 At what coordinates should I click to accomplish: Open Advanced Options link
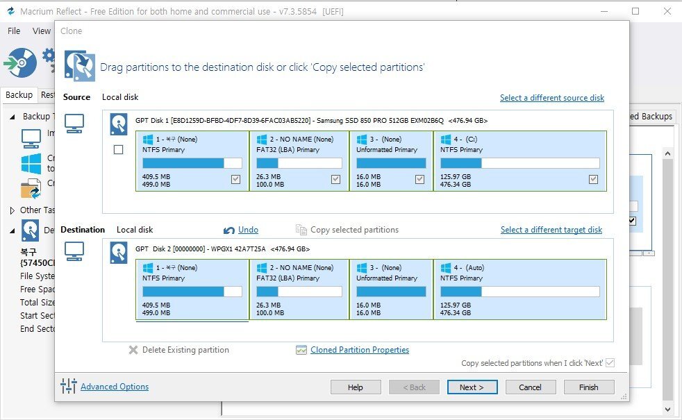coord(115,387)
